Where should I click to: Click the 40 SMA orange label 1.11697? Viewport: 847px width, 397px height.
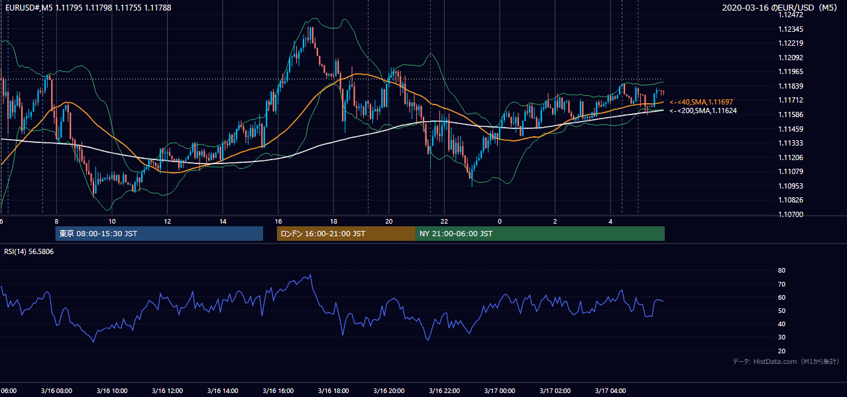click(x=703, y=102)
